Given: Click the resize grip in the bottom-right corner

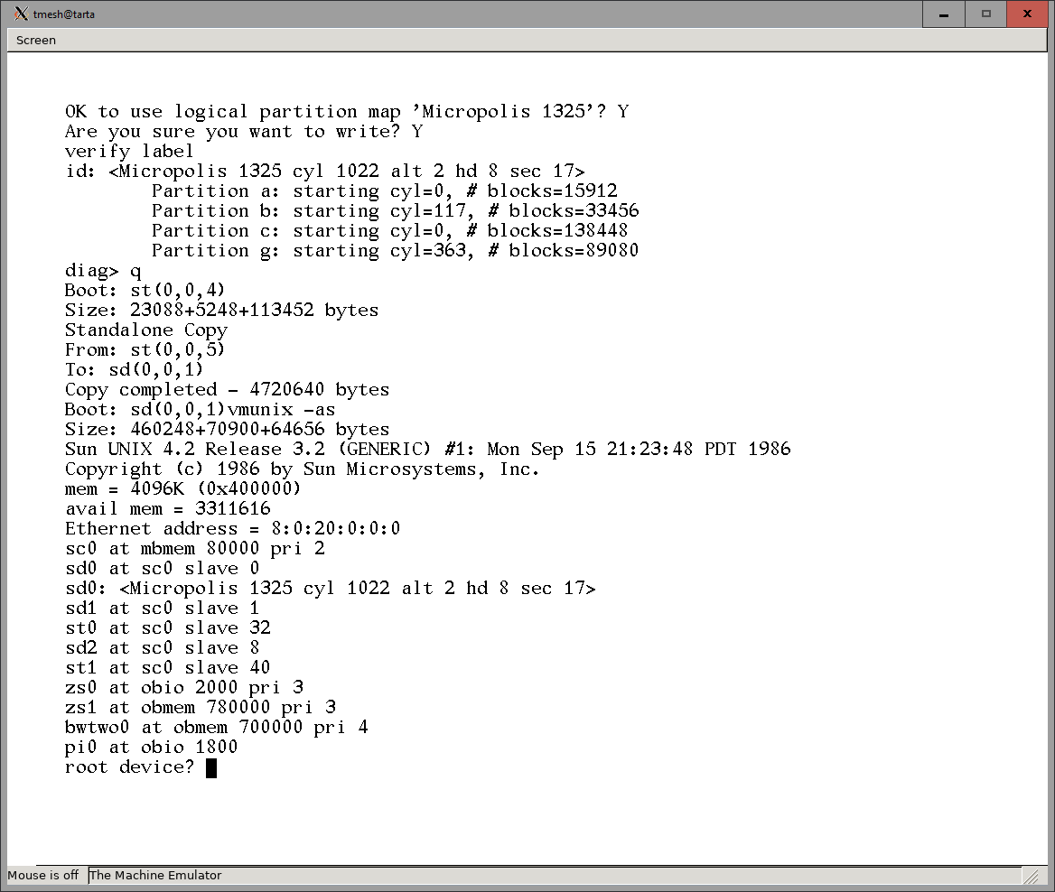Looking at the screenshot, I should [1030, 876].
